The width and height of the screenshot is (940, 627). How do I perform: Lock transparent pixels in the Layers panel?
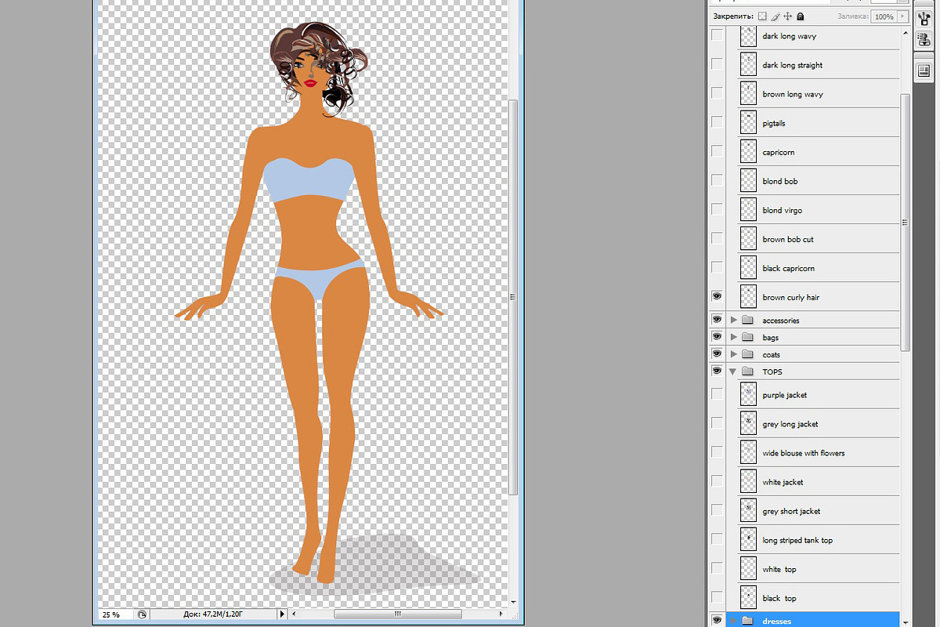762,16
